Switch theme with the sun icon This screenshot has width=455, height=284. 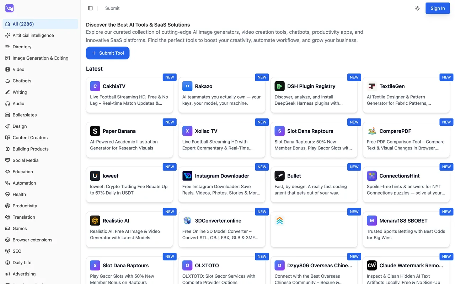click(x=417, y=8)
